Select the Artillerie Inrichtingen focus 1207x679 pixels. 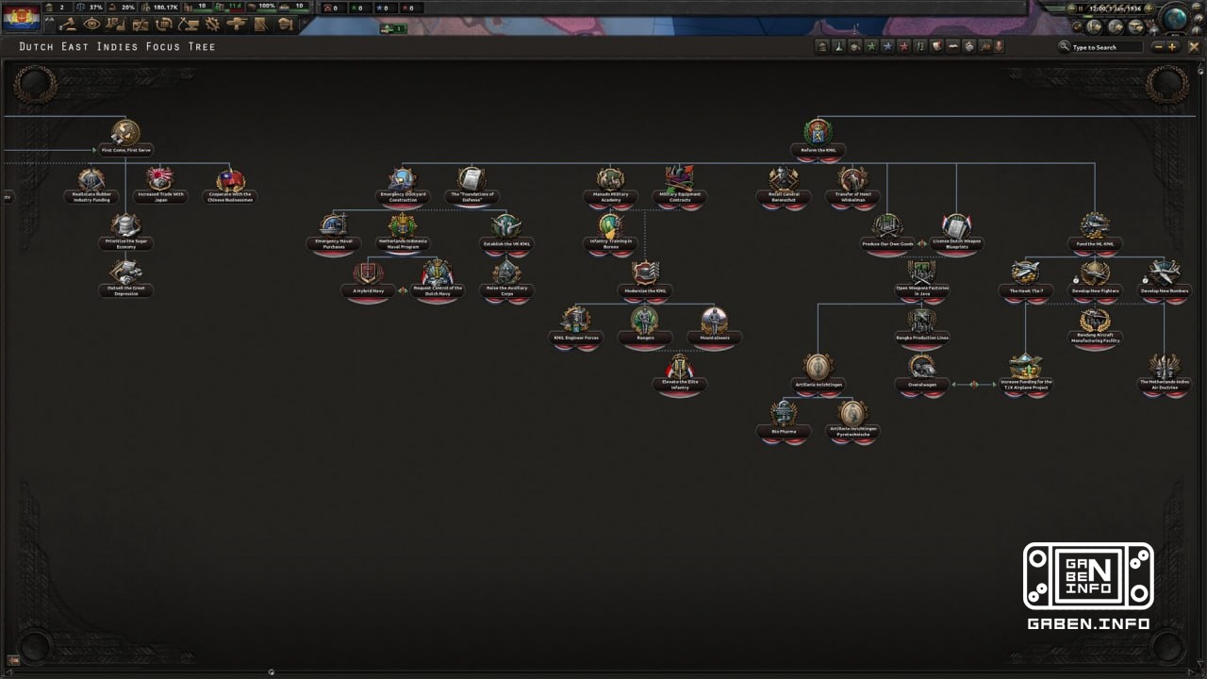pos(818,373)
